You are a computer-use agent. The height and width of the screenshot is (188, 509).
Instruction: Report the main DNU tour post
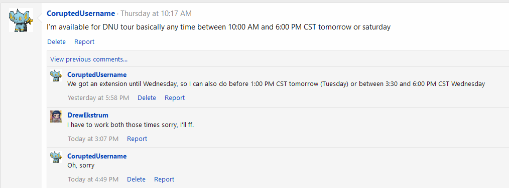point(84,41)
